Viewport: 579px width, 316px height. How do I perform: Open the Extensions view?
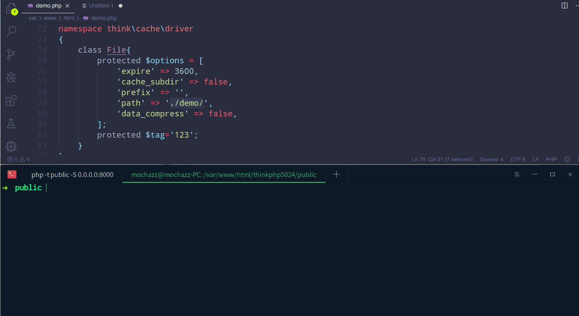[11, 100]
